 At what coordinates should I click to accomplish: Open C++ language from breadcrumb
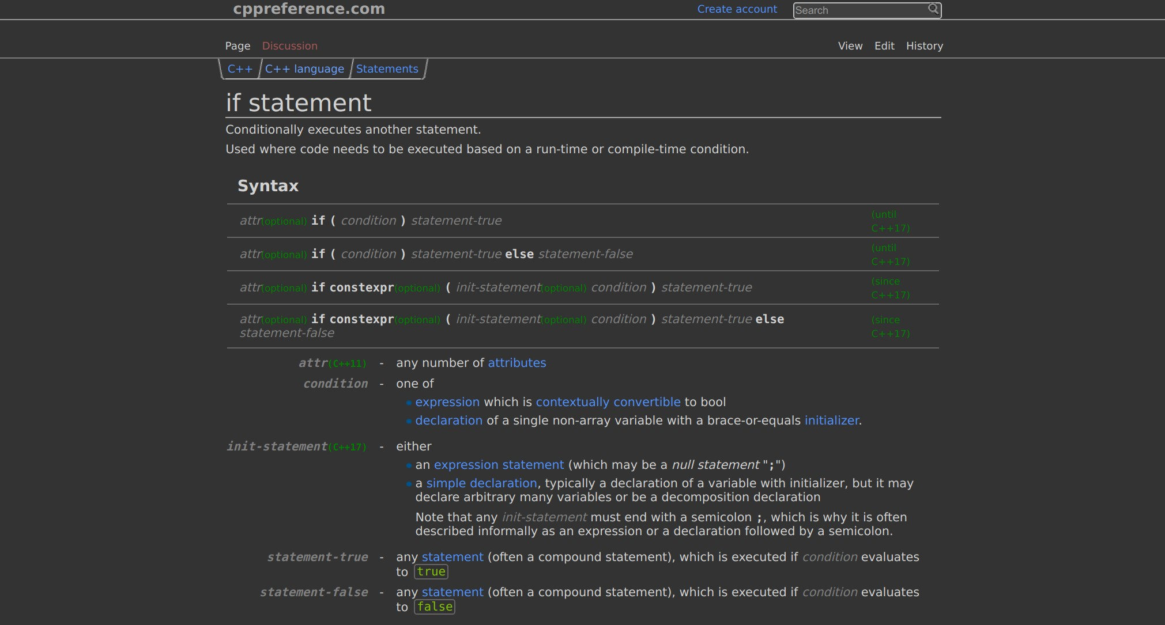pyautogui.click(x=304, y=69)
